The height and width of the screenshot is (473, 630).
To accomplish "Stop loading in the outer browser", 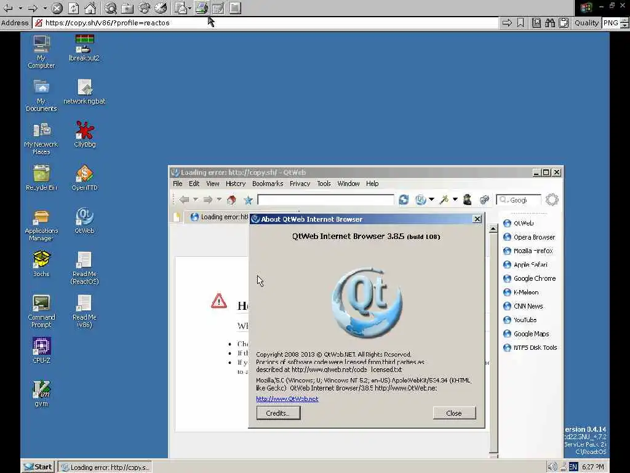I will click(57, 7).
